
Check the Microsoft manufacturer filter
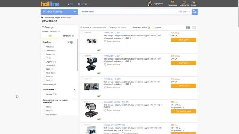coord(44,66)
